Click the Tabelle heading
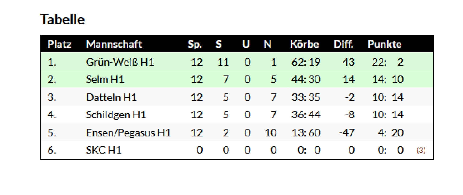Image resolution: width=463 pixels, height=195 pixels. point(62,20)
